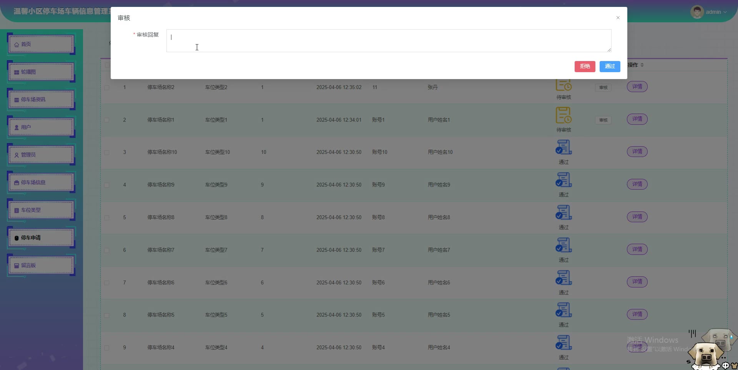View 详情 for the 停车场名称9 row
738x370 pixels.
tap(637, 184)
